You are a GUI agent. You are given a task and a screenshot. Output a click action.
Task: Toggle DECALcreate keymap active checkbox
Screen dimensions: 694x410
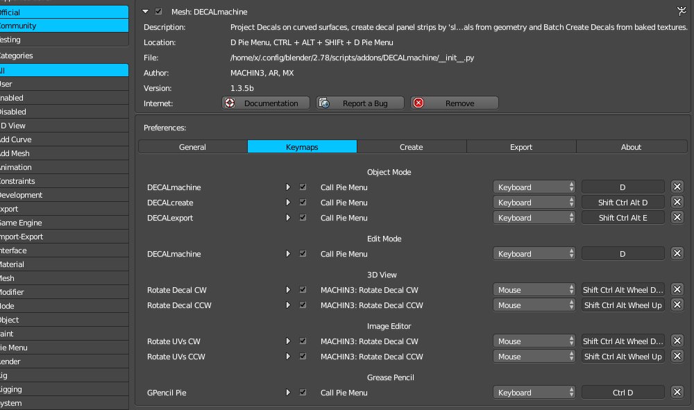click(x=303, y=202)
